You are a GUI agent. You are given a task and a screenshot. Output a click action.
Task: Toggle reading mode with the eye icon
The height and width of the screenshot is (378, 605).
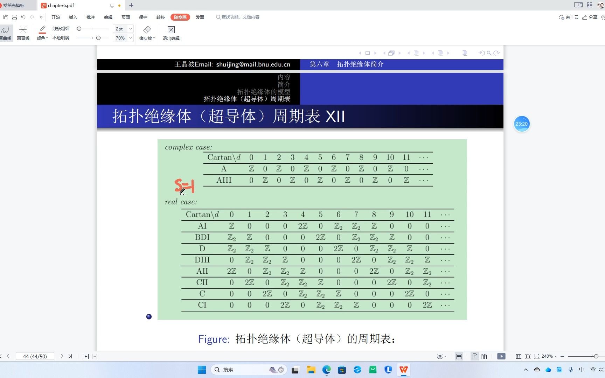tap(440, 356)
